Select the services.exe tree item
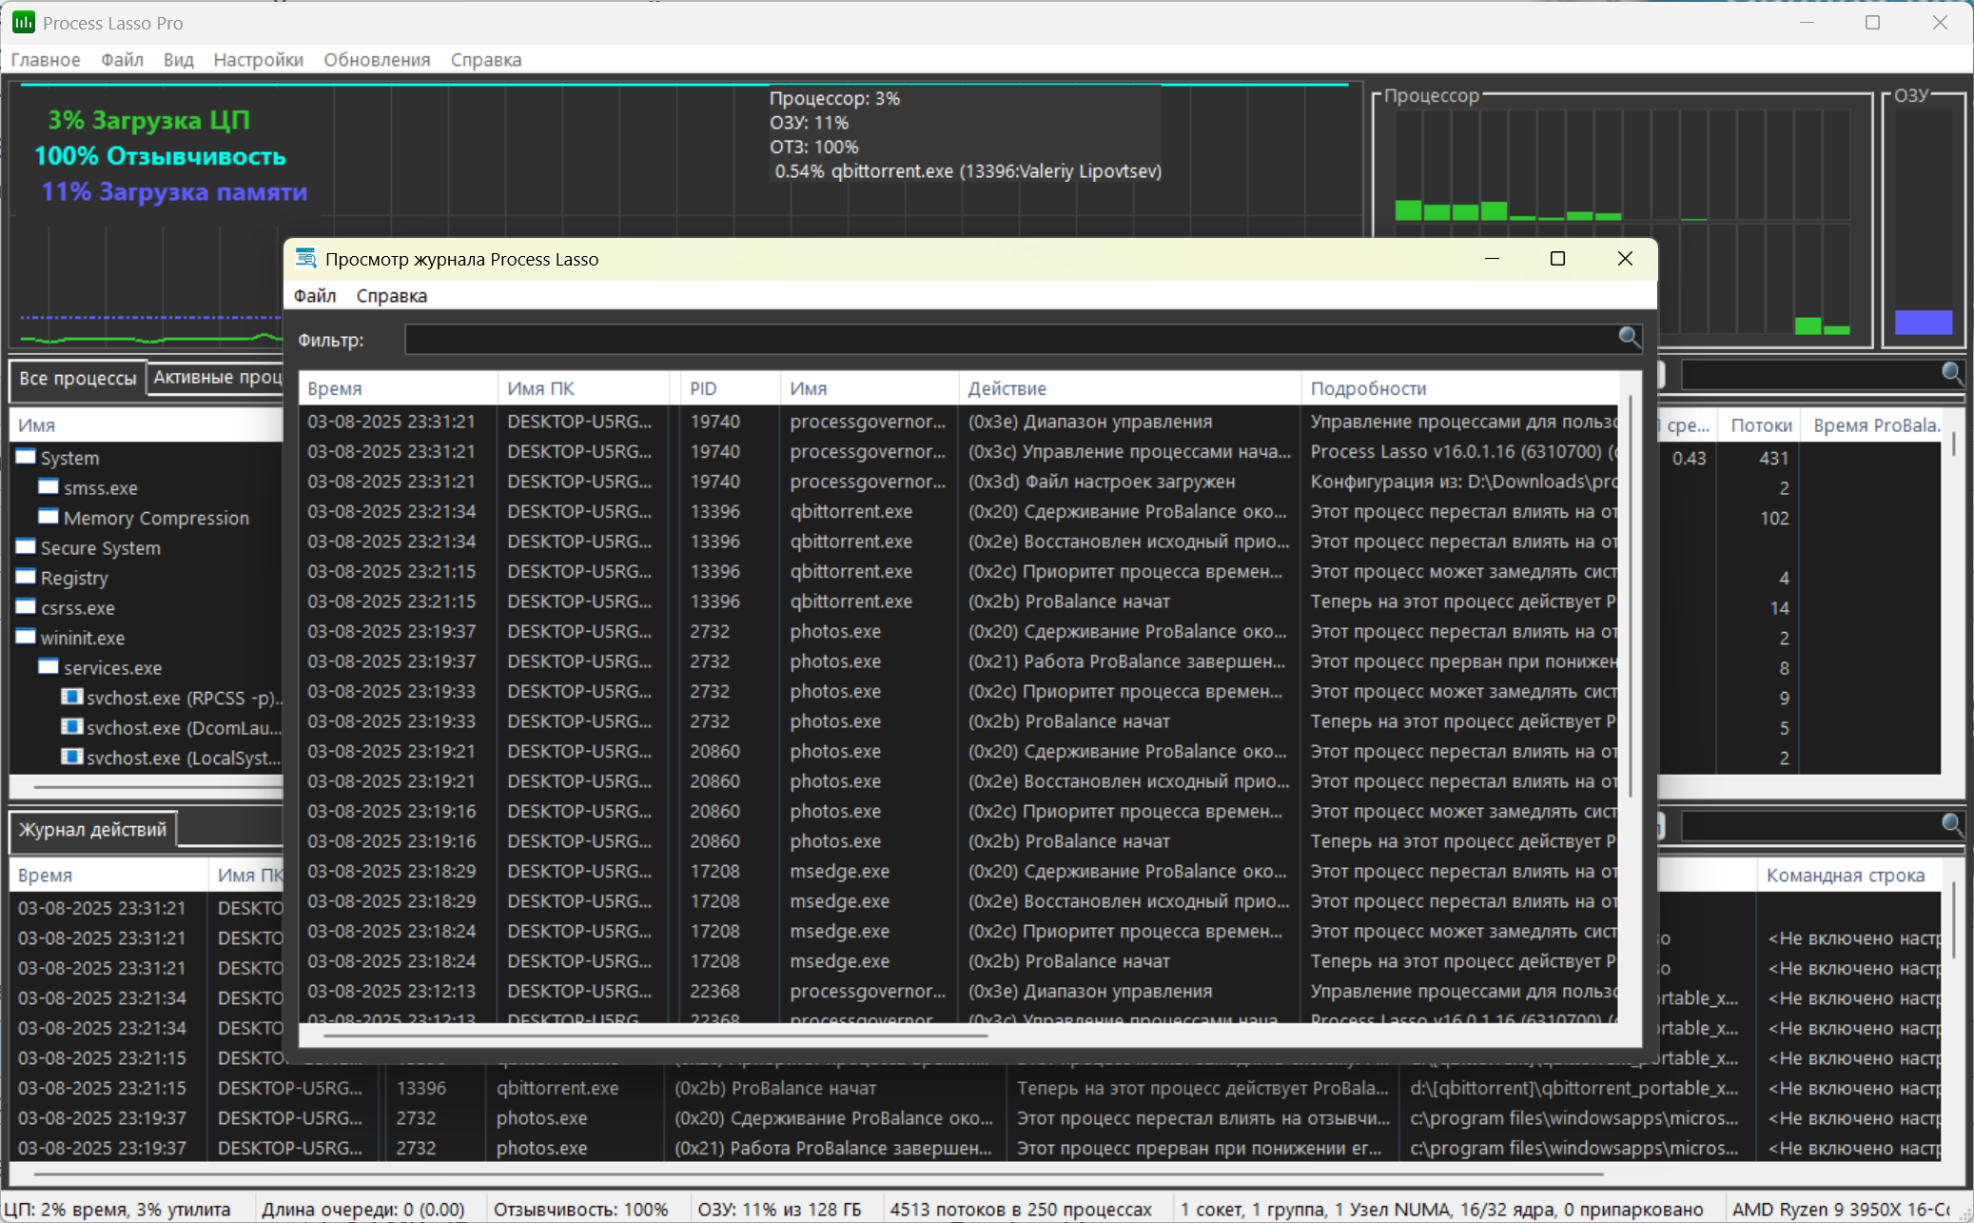The height and width of the screenshot is (1223, 1974). click(112, 668)
